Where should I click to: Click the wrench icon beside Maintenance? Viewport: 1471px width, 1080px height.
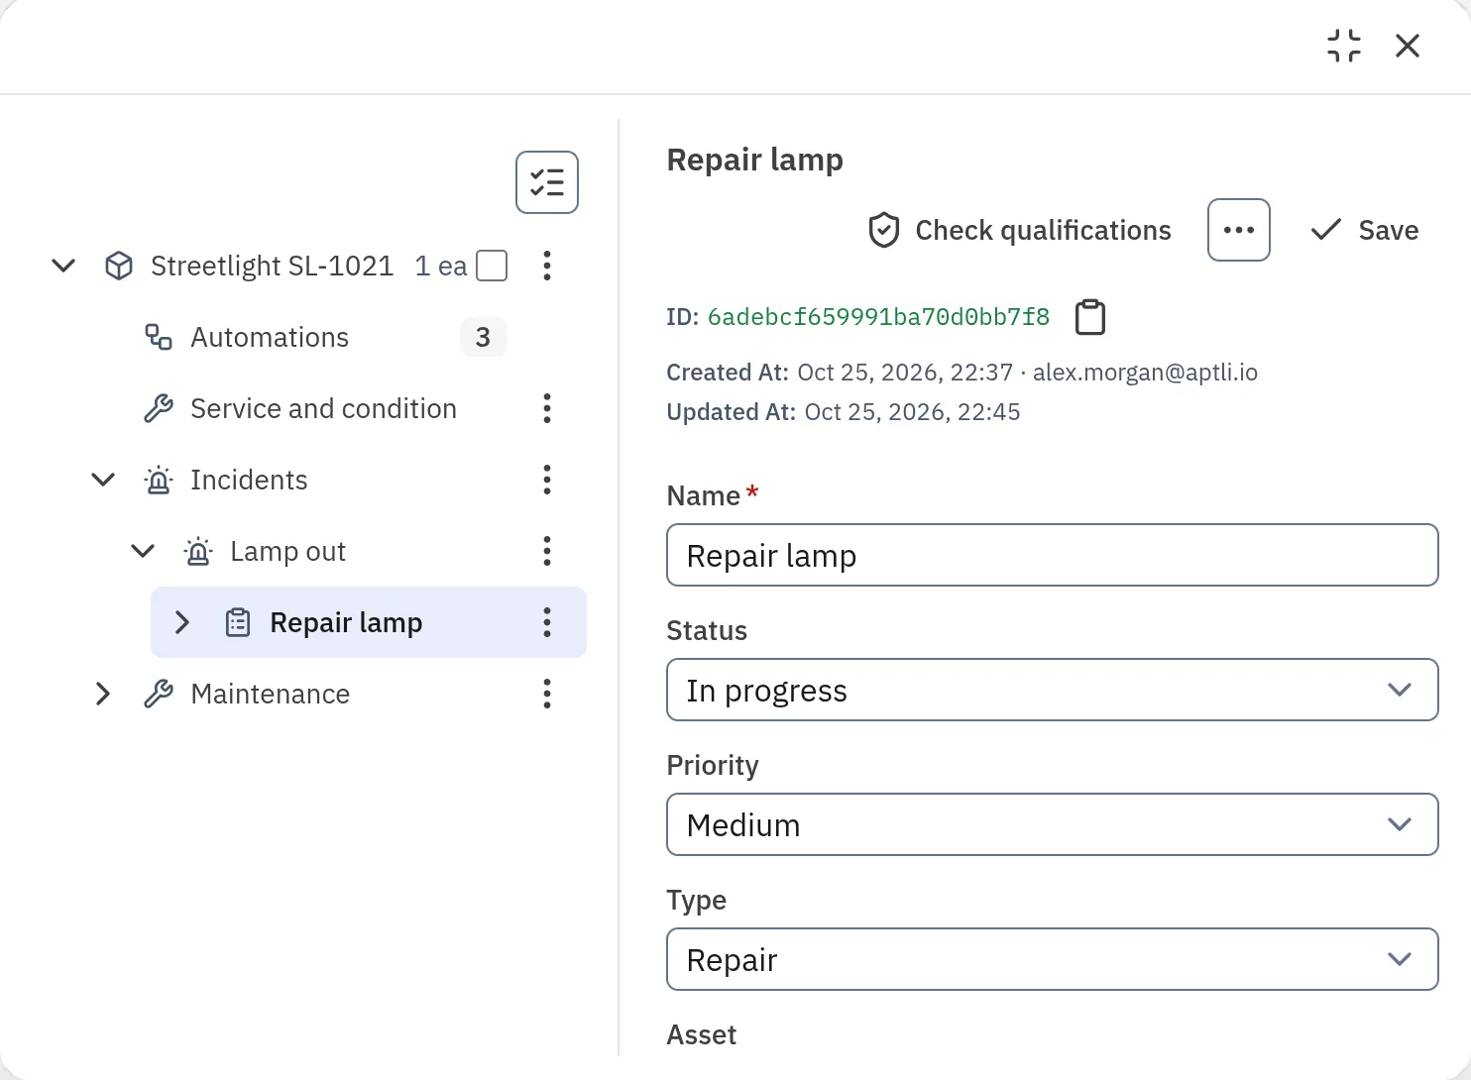[x=159, y=694]
